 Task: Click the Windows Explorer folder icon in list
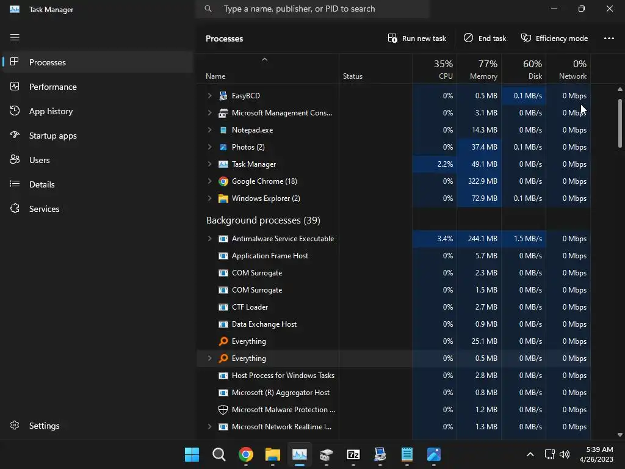(223, 198)
